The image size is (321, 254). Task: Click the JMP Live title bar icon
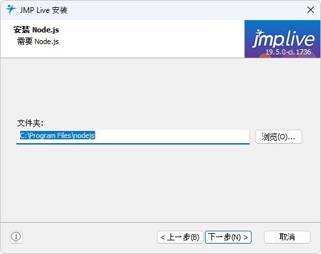pos(10,10)
